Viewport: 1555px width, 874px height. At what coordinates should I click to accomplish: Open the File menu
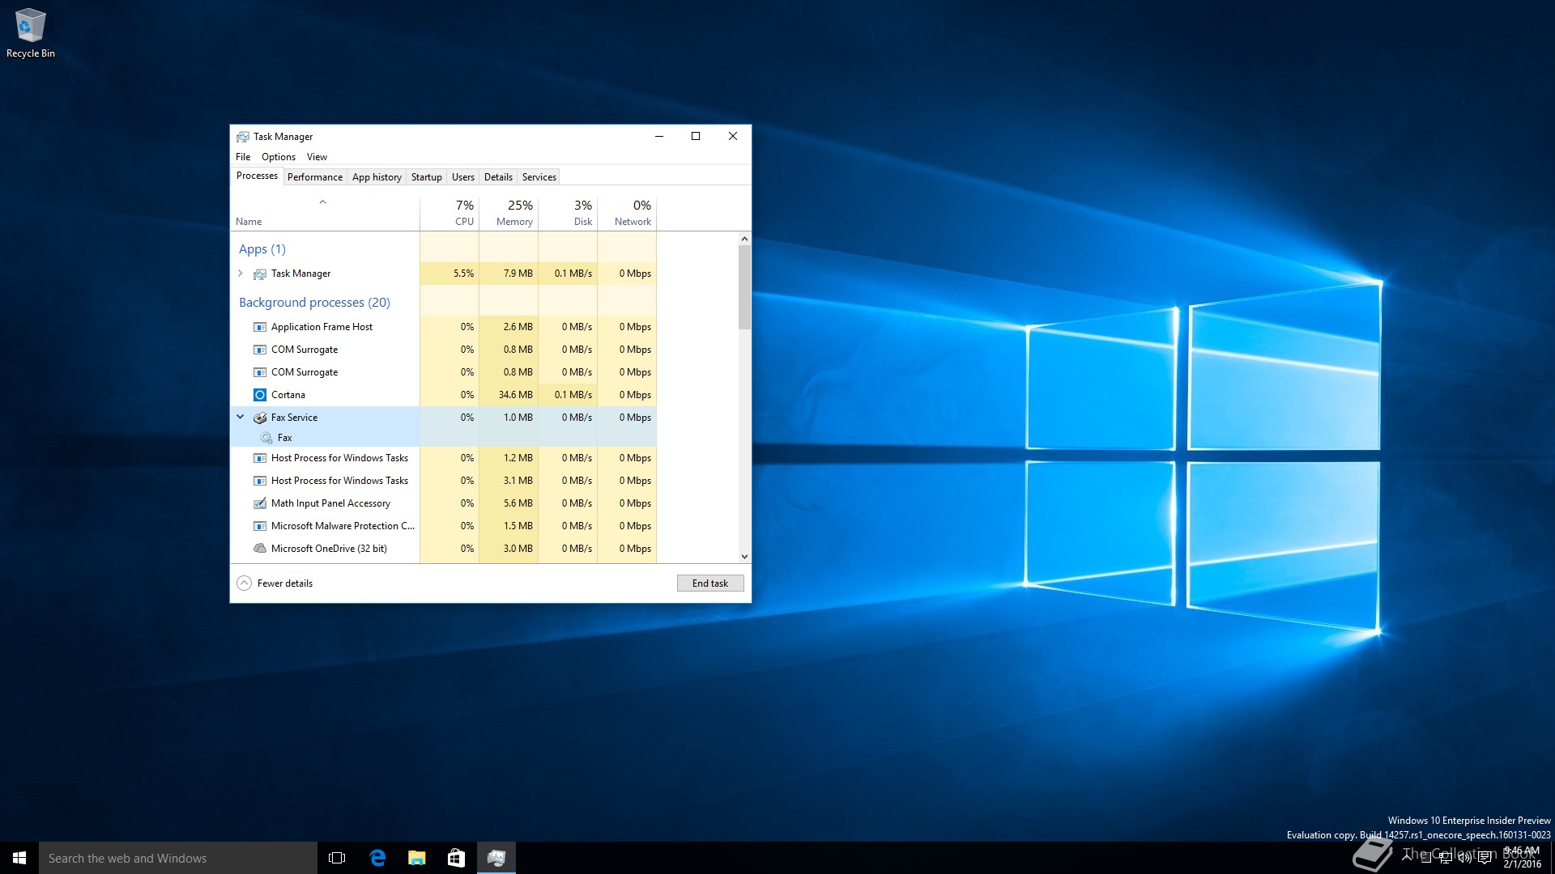click(243, 157)
